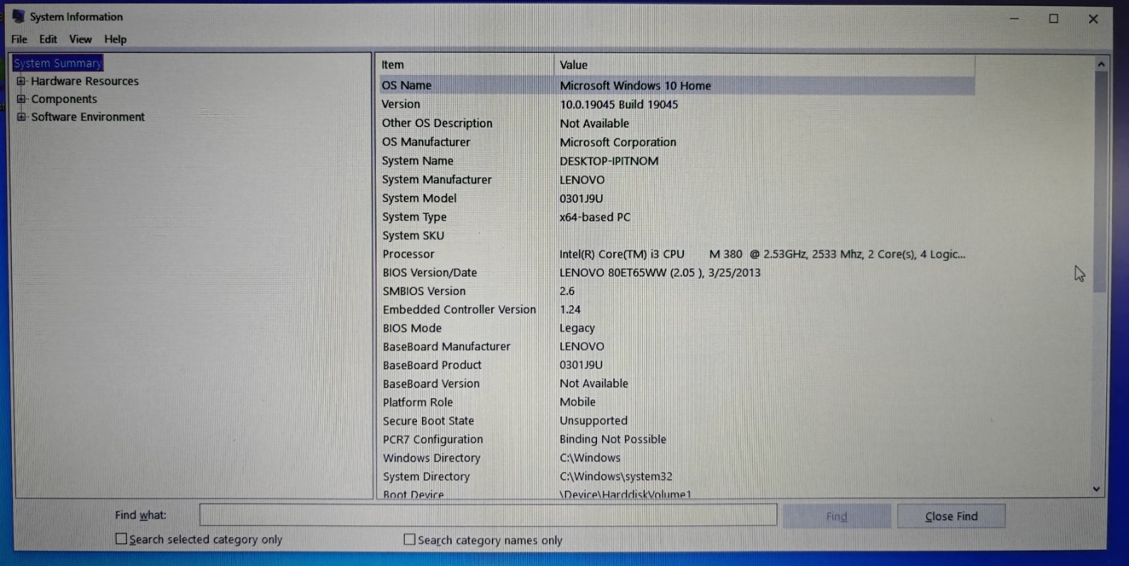Select the BIOS Version/Date row
The width and height of the screenshot is (1129, 566).
[x=677, y=272]
